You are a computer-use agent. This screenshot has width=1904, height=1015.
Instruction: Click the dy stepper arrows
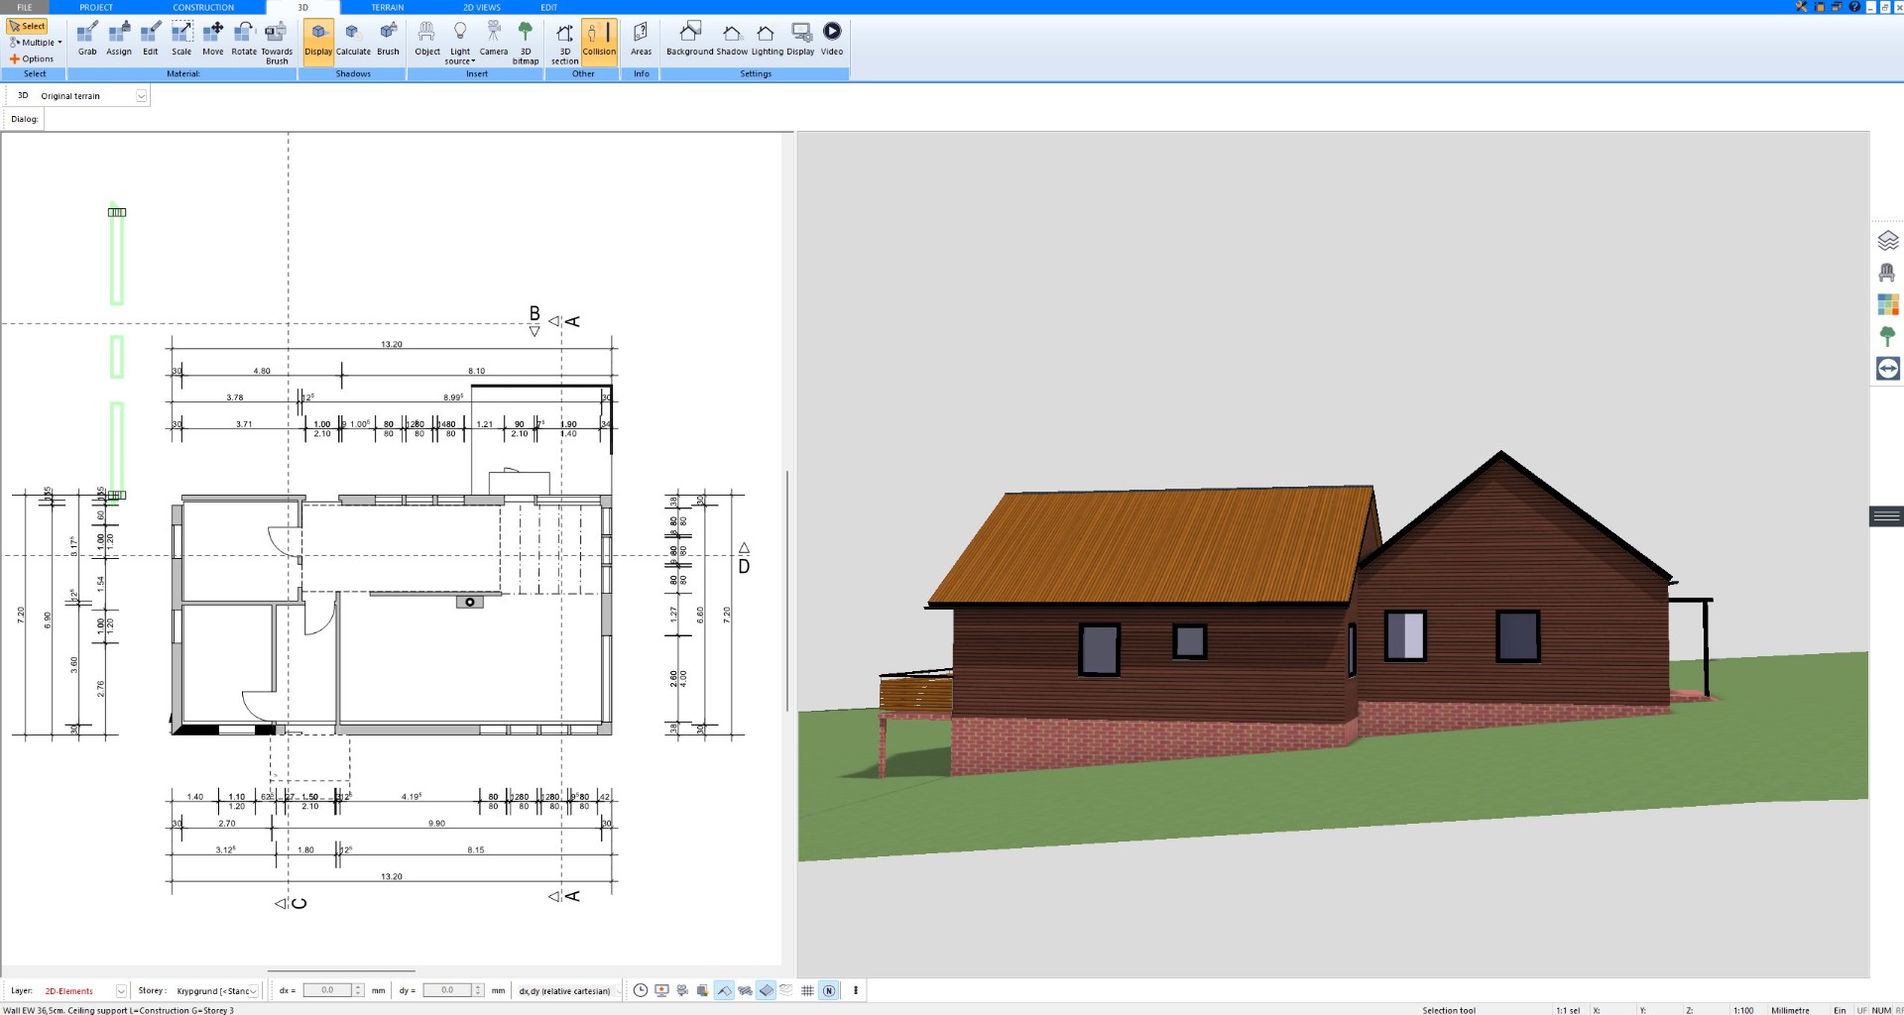[478, 990]
